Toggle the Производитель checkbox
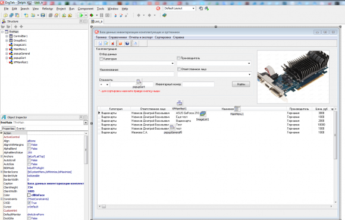The width and height of the screenshot is (345, 220). click(x=178, y=58)
